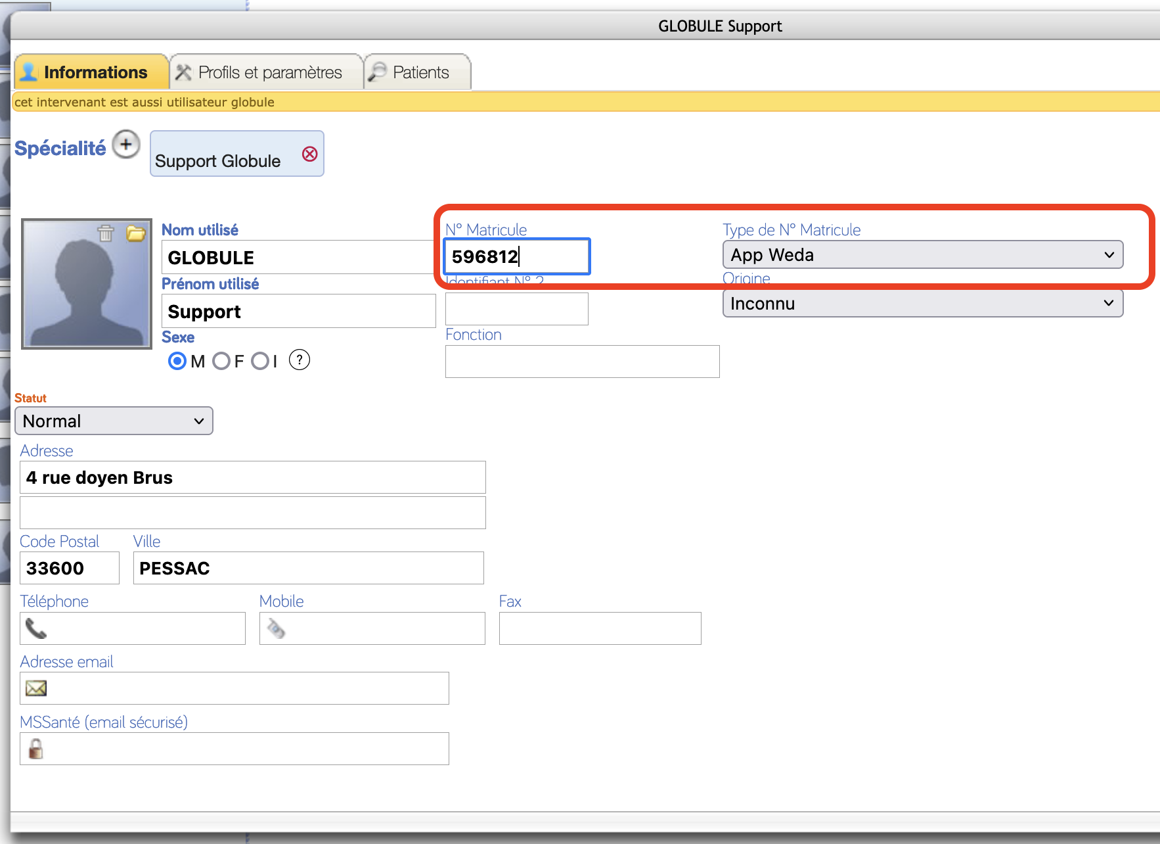Click the first Adresse line field
The height and width of the screenshot is (844, 1160).
[253, 477]
